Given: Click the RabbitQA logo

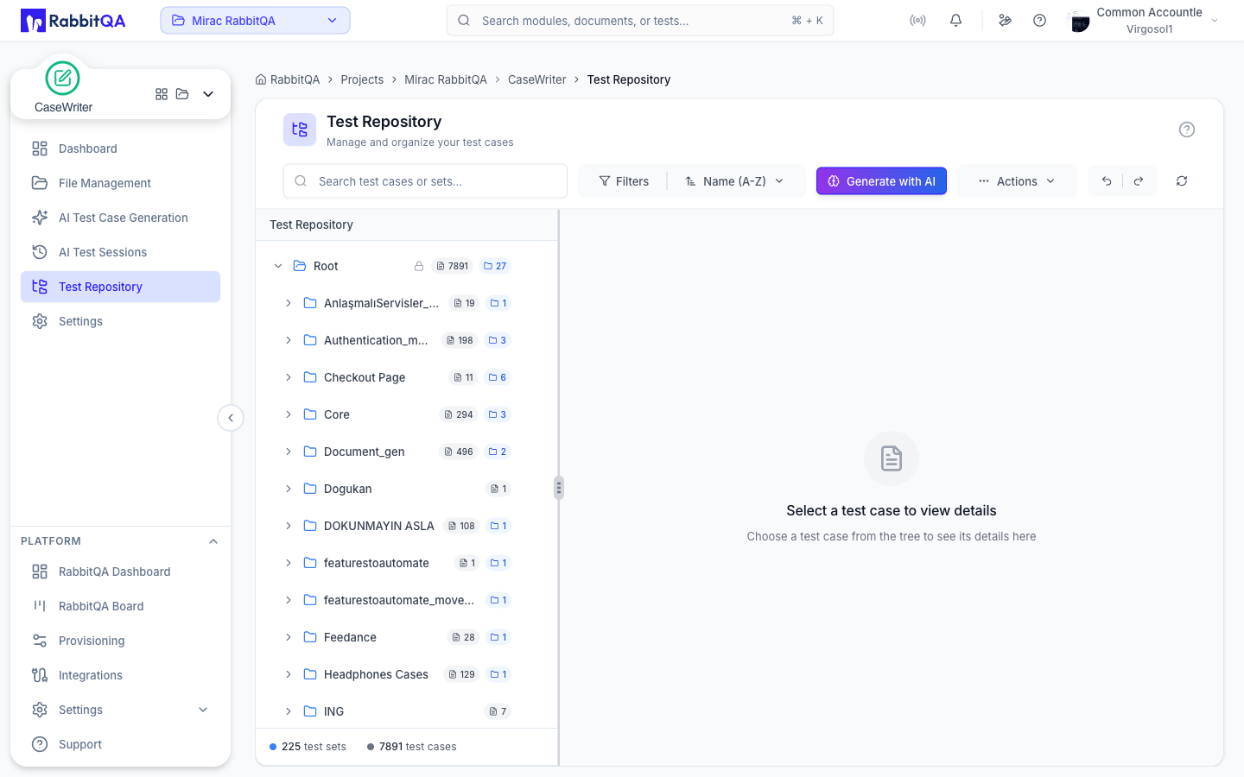Looking at the screenshot, I should [x=73, y=21].
